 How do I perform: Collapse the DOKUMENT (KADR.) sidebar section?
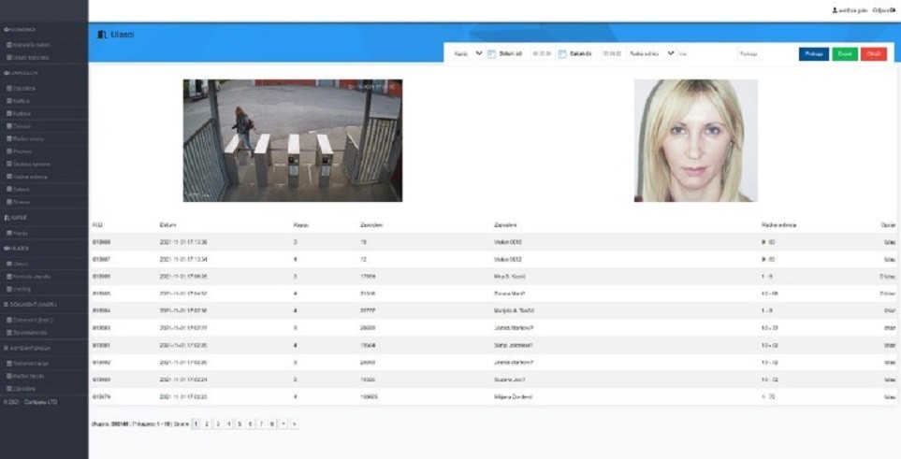(x=30, y=305)
